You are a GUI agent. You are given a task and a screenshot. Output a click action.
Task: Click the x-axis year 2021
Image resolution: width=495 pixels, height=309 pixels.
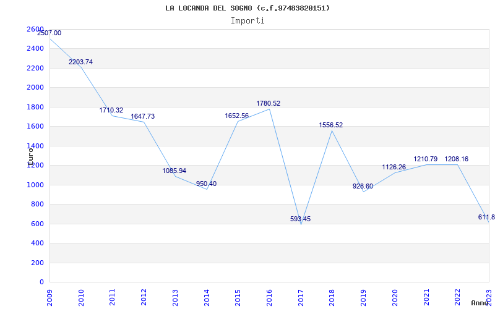coord(426,298)
